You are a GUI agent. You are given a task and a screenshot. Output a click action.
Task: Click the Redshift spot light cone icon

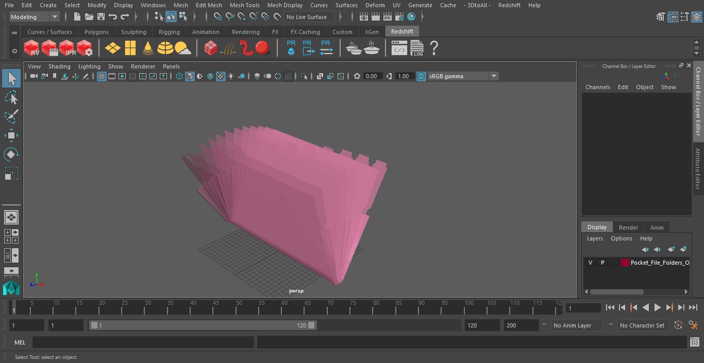(148, 48)
